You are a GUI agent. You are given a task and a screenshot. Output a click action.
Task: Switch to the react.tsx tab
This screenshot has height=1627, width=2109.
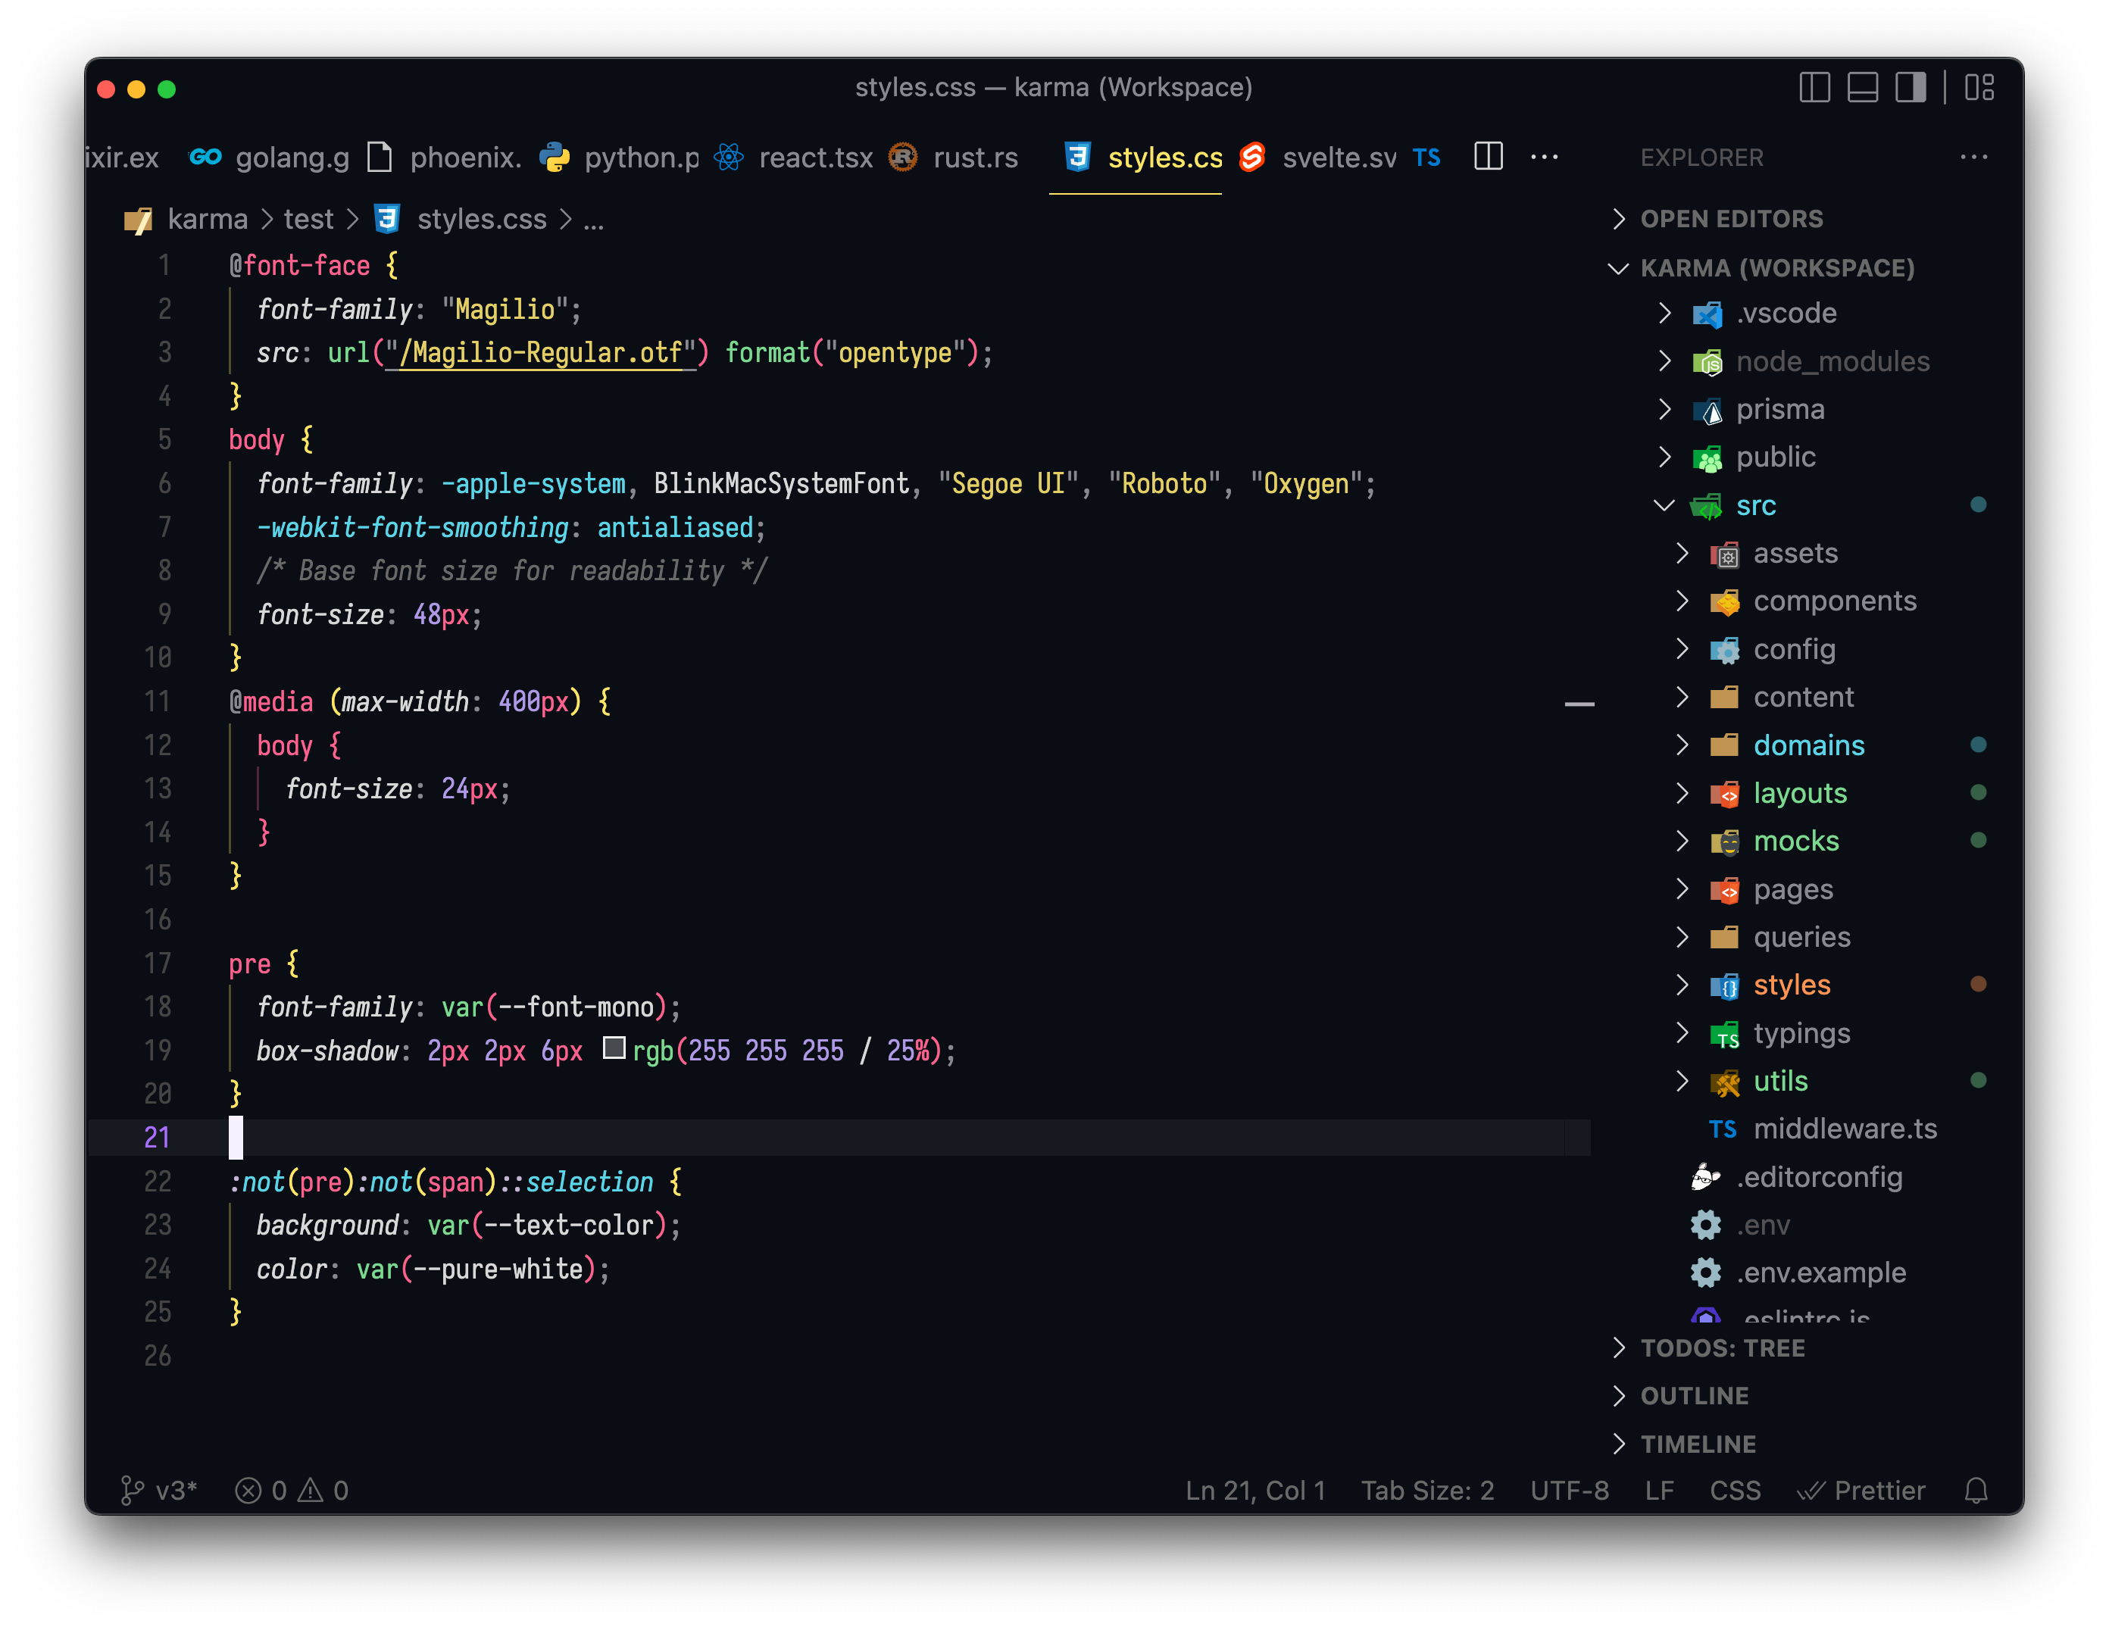(x=814, y=157)
